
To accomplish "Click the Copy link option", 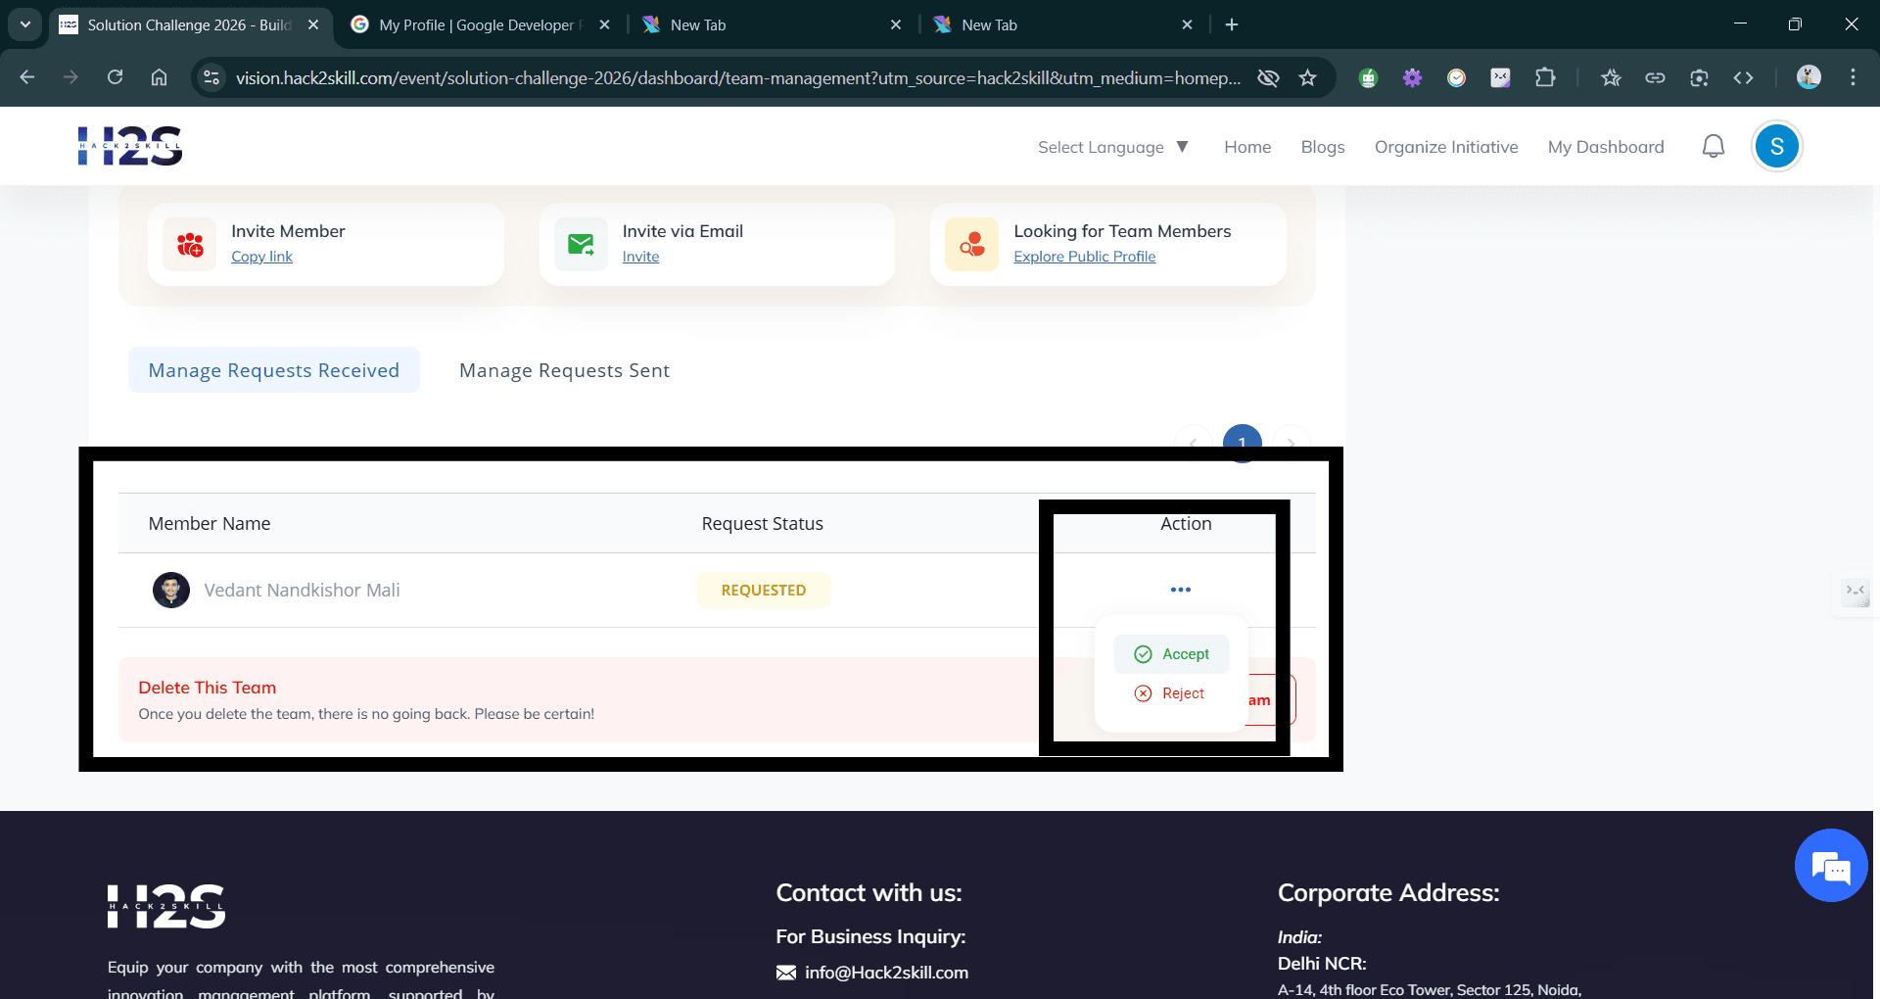I will coord(261,256).
